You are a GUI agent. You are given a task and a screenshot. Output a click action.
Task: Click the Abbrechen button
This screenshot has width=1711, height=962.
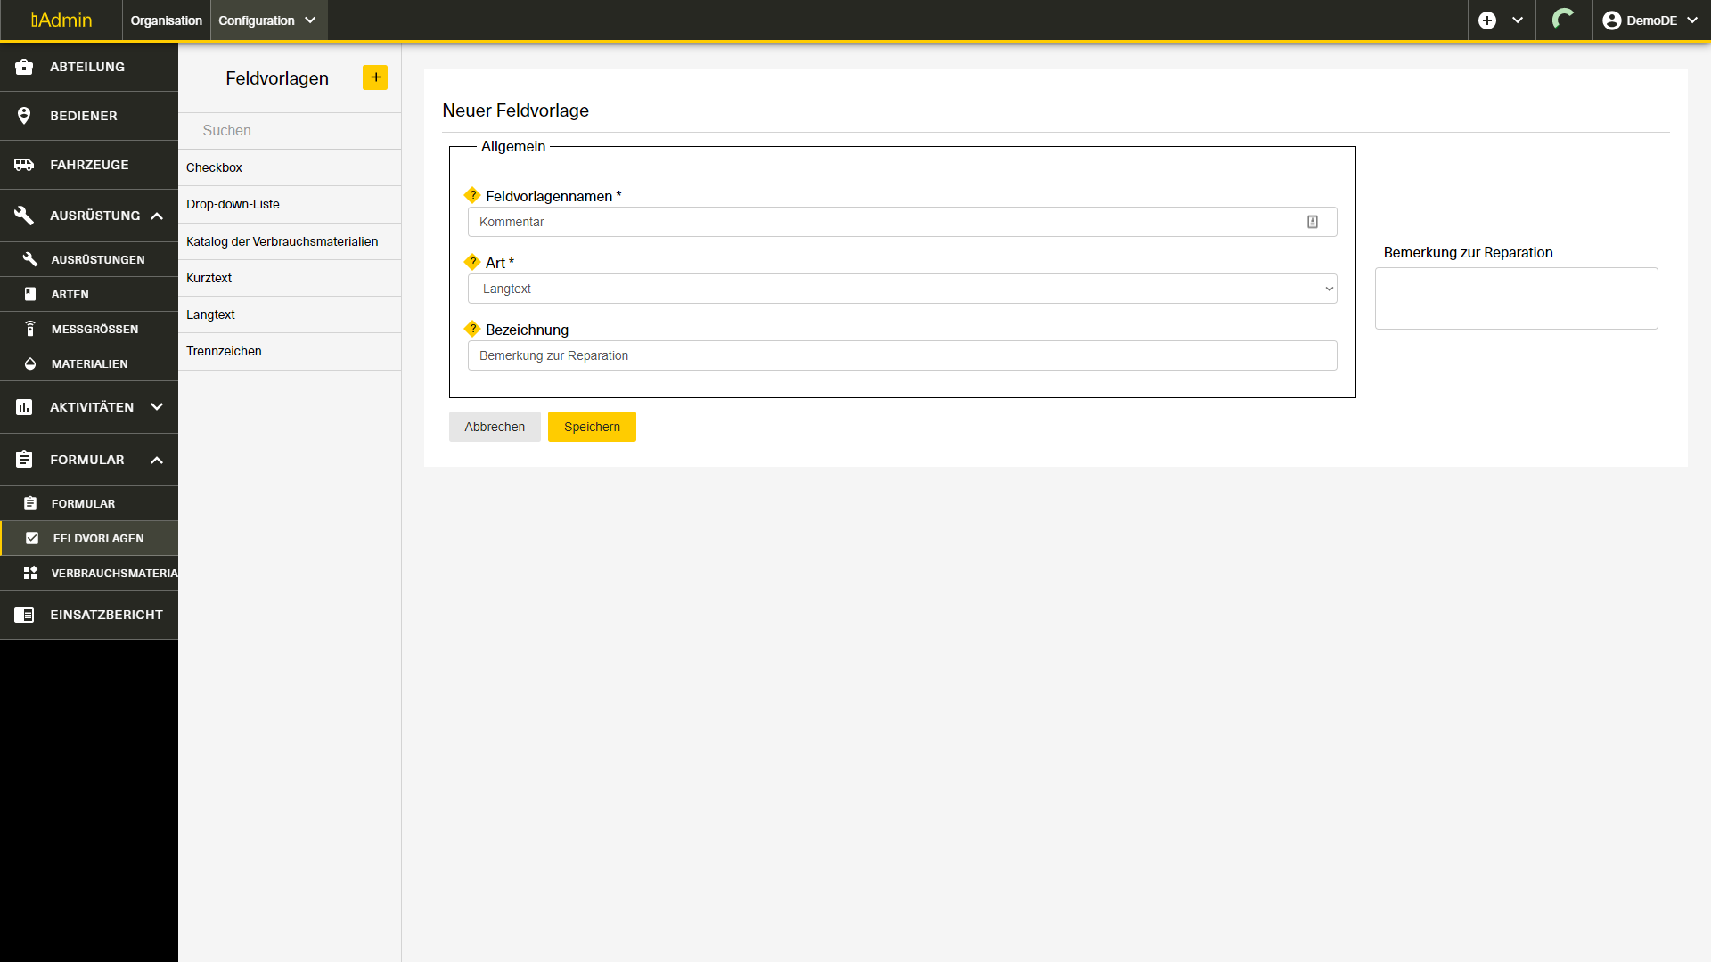[495, 427]
